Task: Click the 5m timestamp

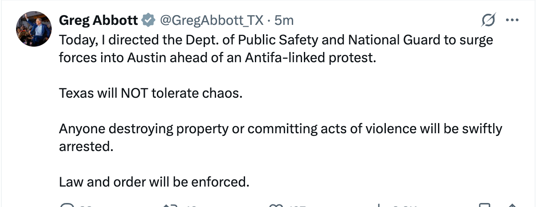Action: pyautogui.click(x=284, y=20)
